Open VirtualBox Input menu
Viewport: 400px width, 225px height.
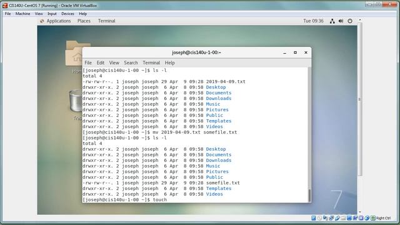coord(52,14)
